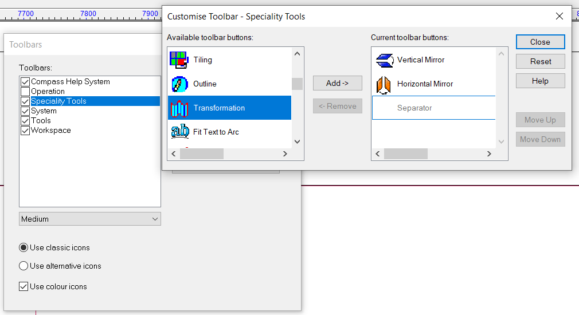Click the Add -> button
This screenshot has width=579, height=315.
338,83
